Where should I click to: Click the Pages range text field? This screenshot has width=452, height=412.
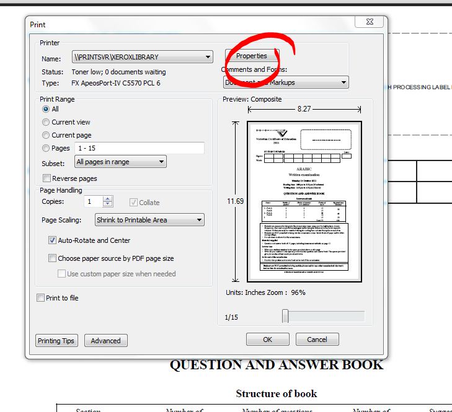[x=138, y=148]
